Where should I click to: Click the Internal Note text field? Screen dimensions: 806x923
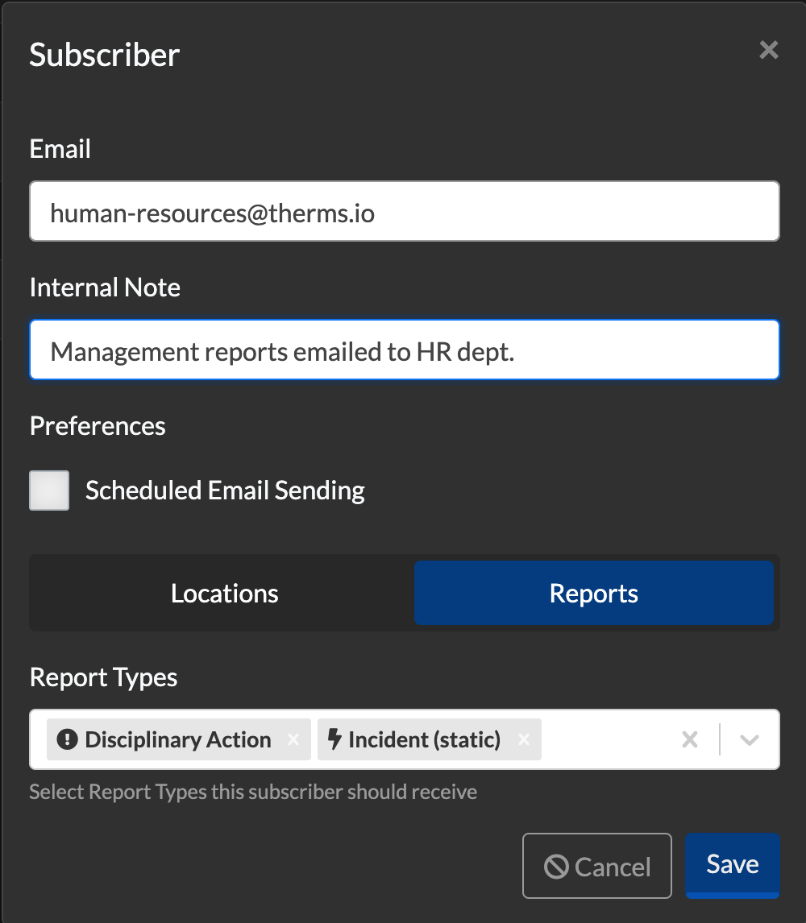pos(403,350)
